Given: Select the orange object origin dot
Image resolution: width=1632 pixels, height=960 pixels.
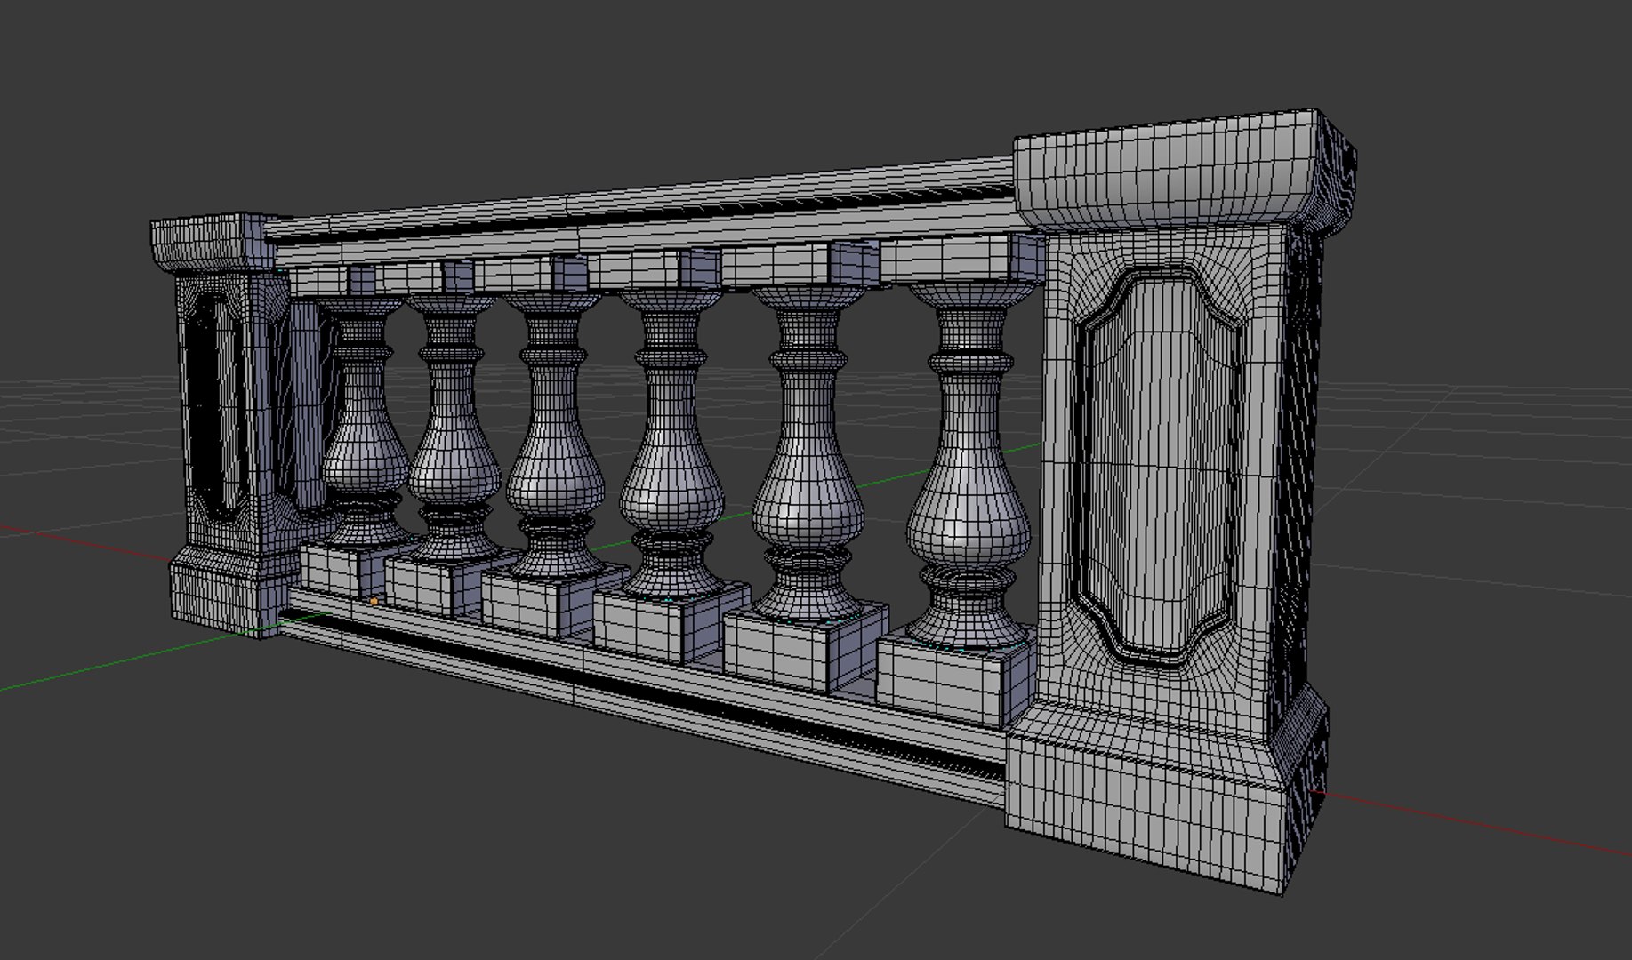Looking at the screenshot, I should (x=374, y=602).
